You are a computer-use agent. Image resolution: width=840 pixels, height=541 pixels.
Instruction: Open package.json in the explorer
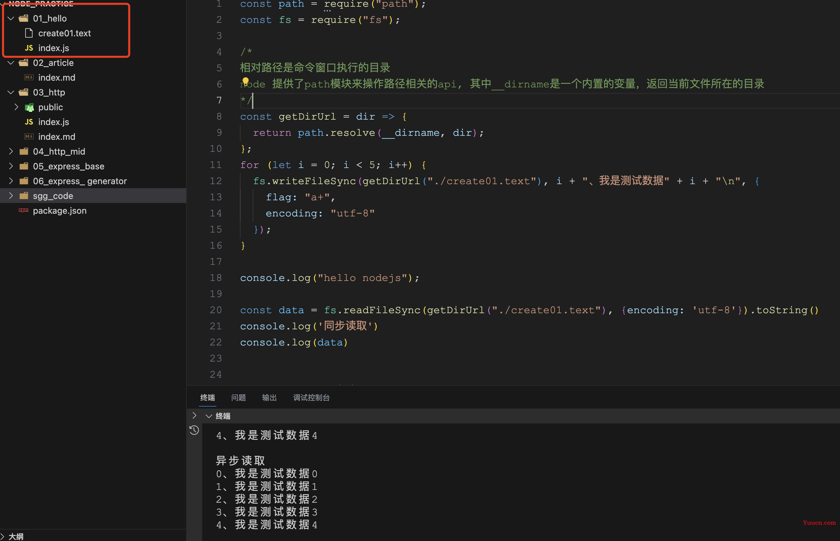[x=60, y=211]
